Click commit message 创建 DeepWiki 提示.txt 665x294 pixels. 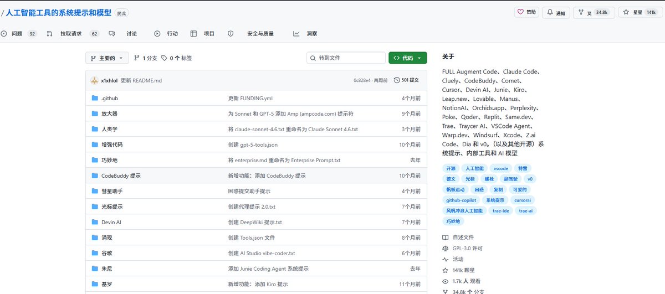point(255,223)
